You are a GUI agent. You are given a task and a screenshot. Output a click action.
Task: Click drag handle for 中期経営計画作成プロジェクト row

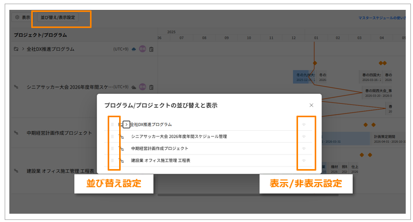tap(112, 148)
